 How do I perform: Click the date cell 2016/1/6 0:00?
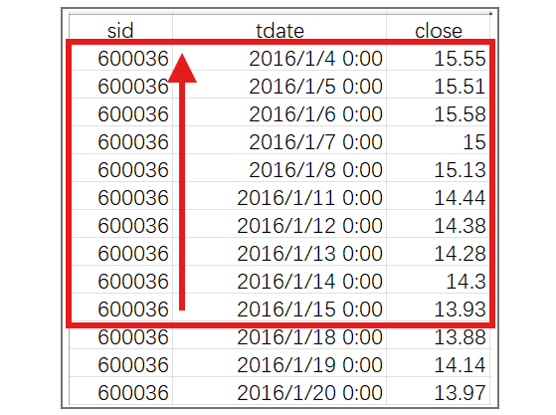point(279,112)
